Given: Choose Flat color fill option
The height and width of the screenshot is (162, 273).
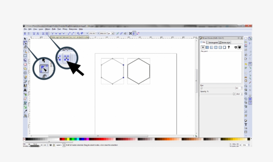Looking at the screenshot, I should click(207, 47).
